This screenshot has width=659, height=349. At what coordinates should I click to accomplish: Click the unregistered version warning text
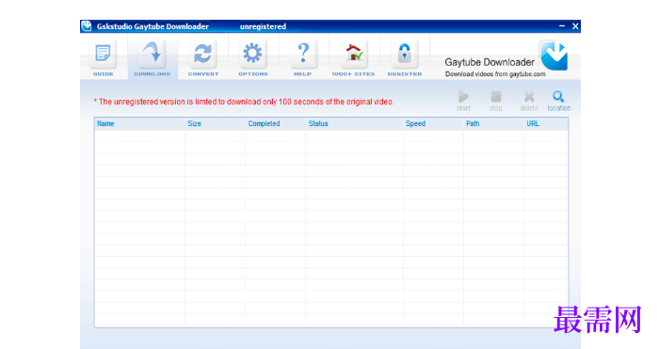pyautogui.click(x=244, y=102)
